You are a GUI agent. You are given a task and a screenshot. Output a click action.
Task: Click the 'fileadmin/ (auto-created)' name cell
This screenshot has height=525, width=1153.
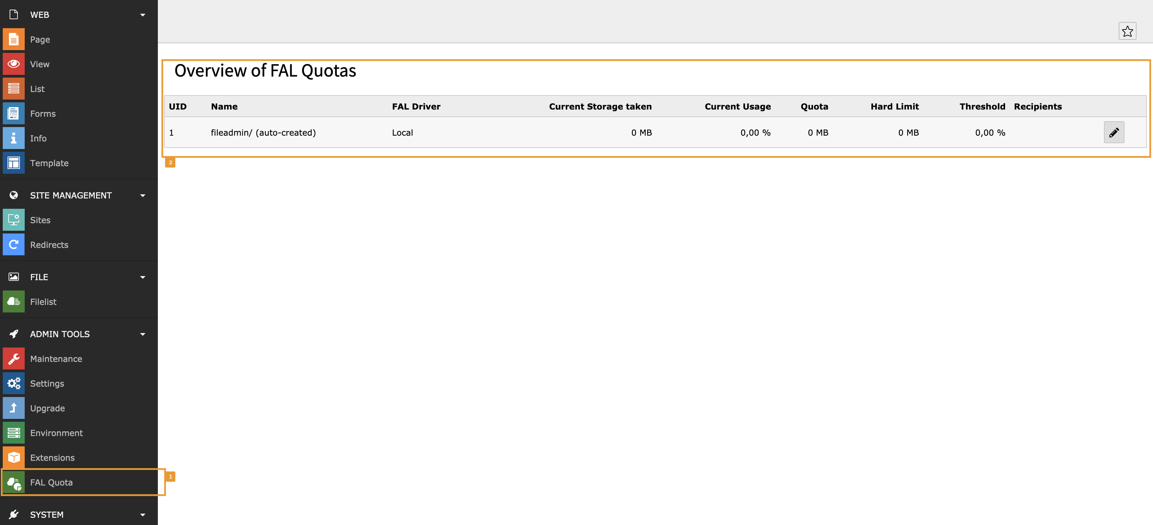(x=263, y=133)
